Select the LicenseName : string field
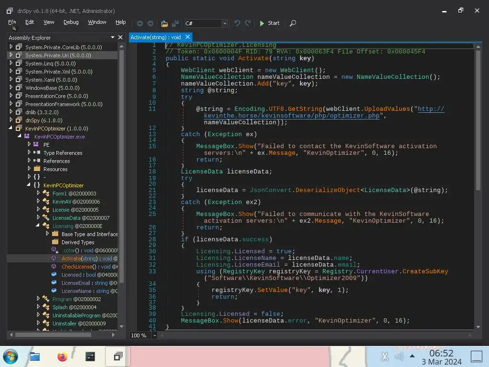489x367 pixels. point(89,291)
